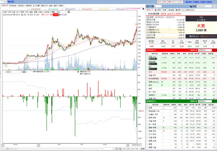The height and width of the screenshot is (151, 217).
Task: Click the 2025/02/14 marker on time axis
Action: coord(137,145)
